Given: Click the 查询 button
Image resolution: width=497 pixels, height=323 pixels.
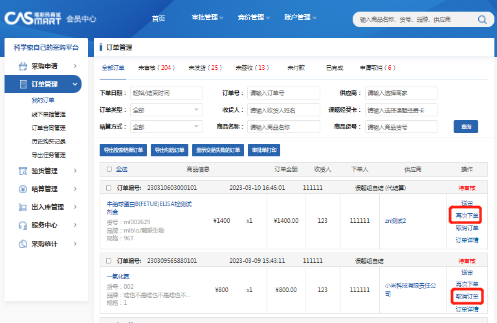Looking at the screenshot, I should [x=465, y=127].
